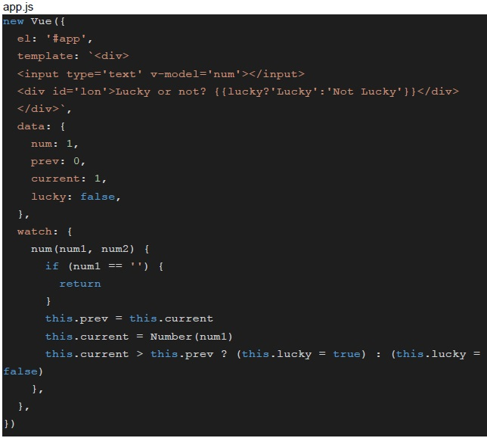Click the 'new Vue({' opening line
Viewport: 487px width, 438px height.
click(34, 21)
